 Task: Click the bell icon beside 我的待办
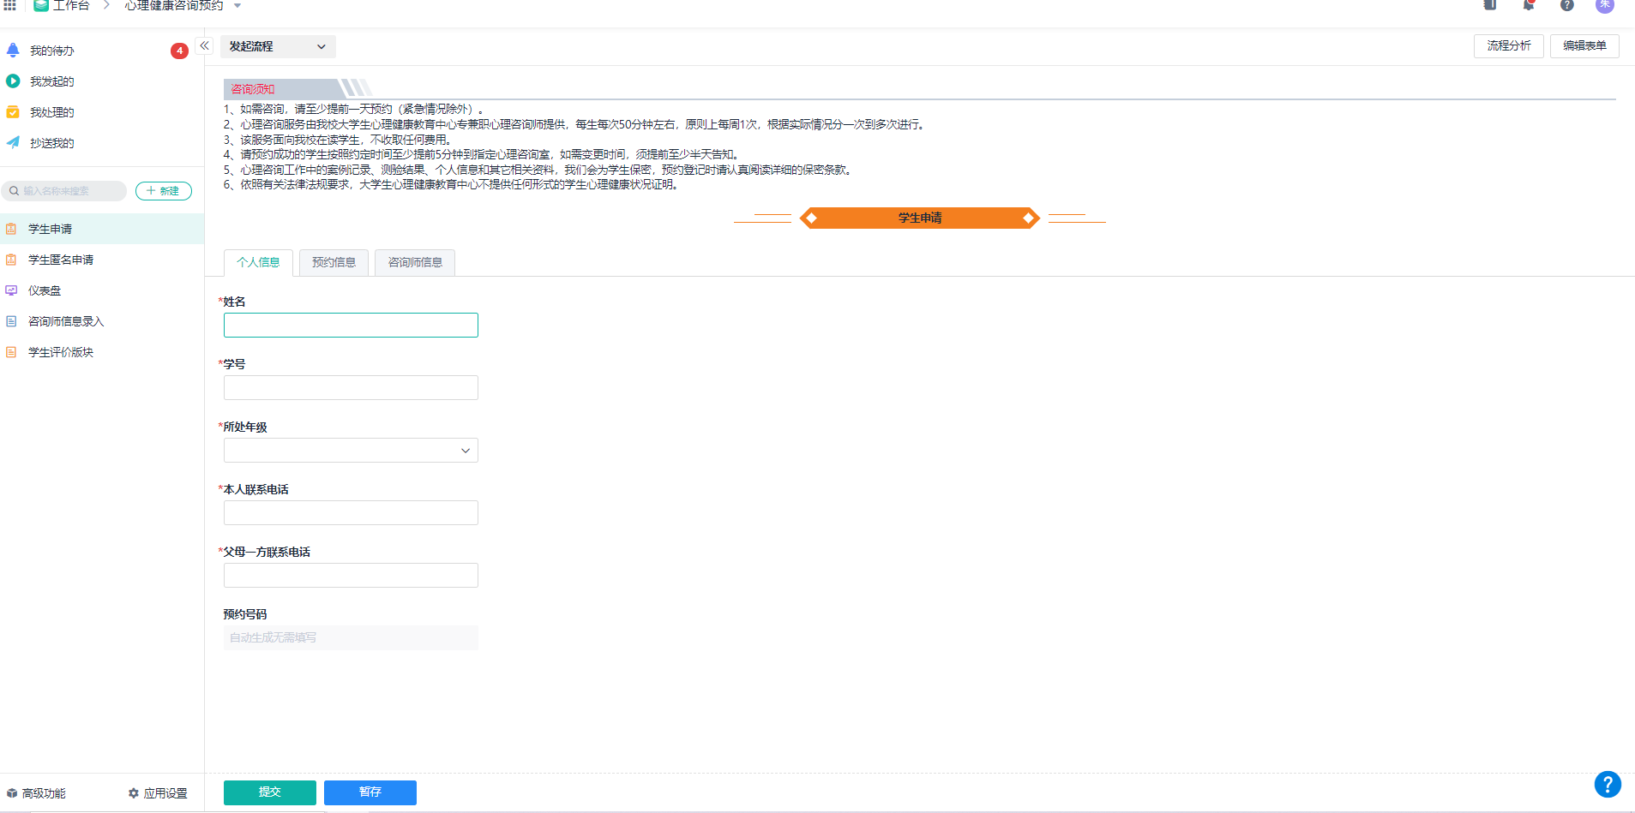pyautogui.click(x=13, y=51)
